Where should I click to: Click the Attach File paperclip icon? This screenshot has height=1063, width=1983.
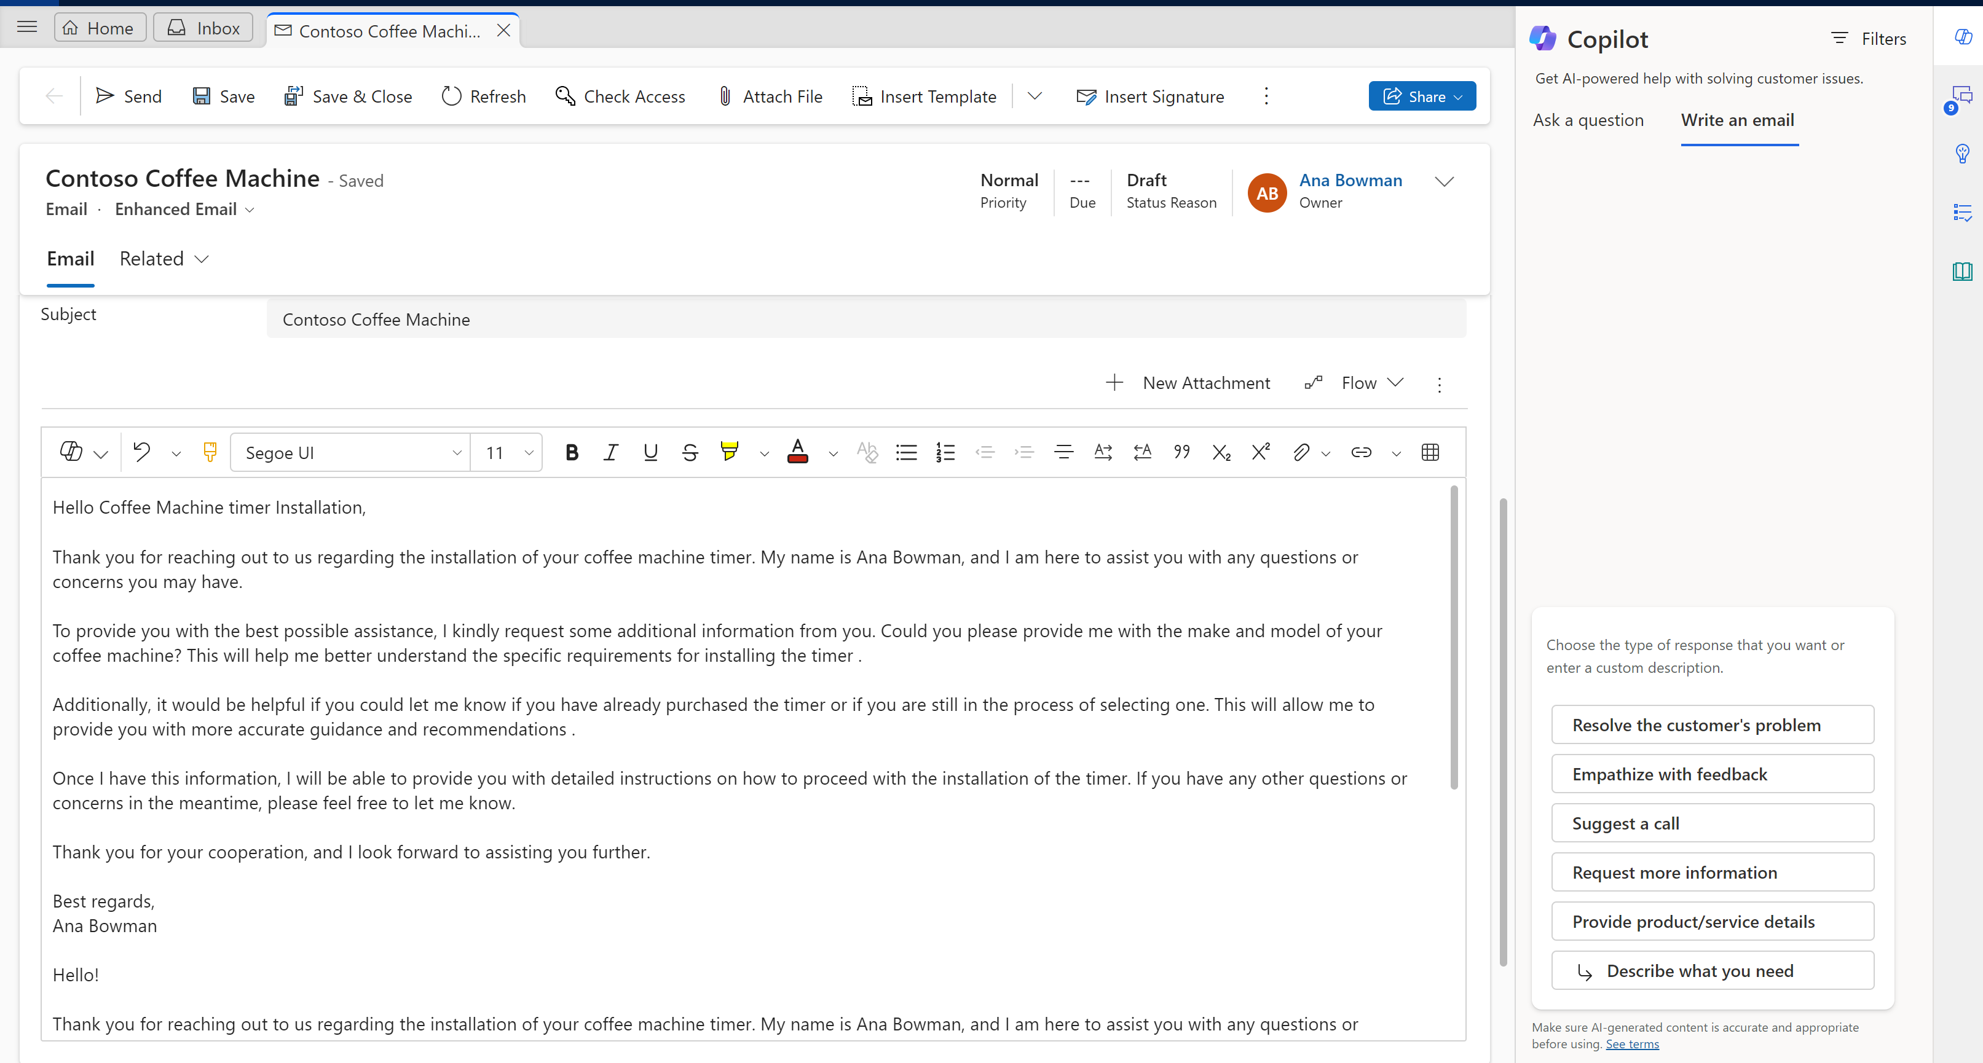(724, 96)
